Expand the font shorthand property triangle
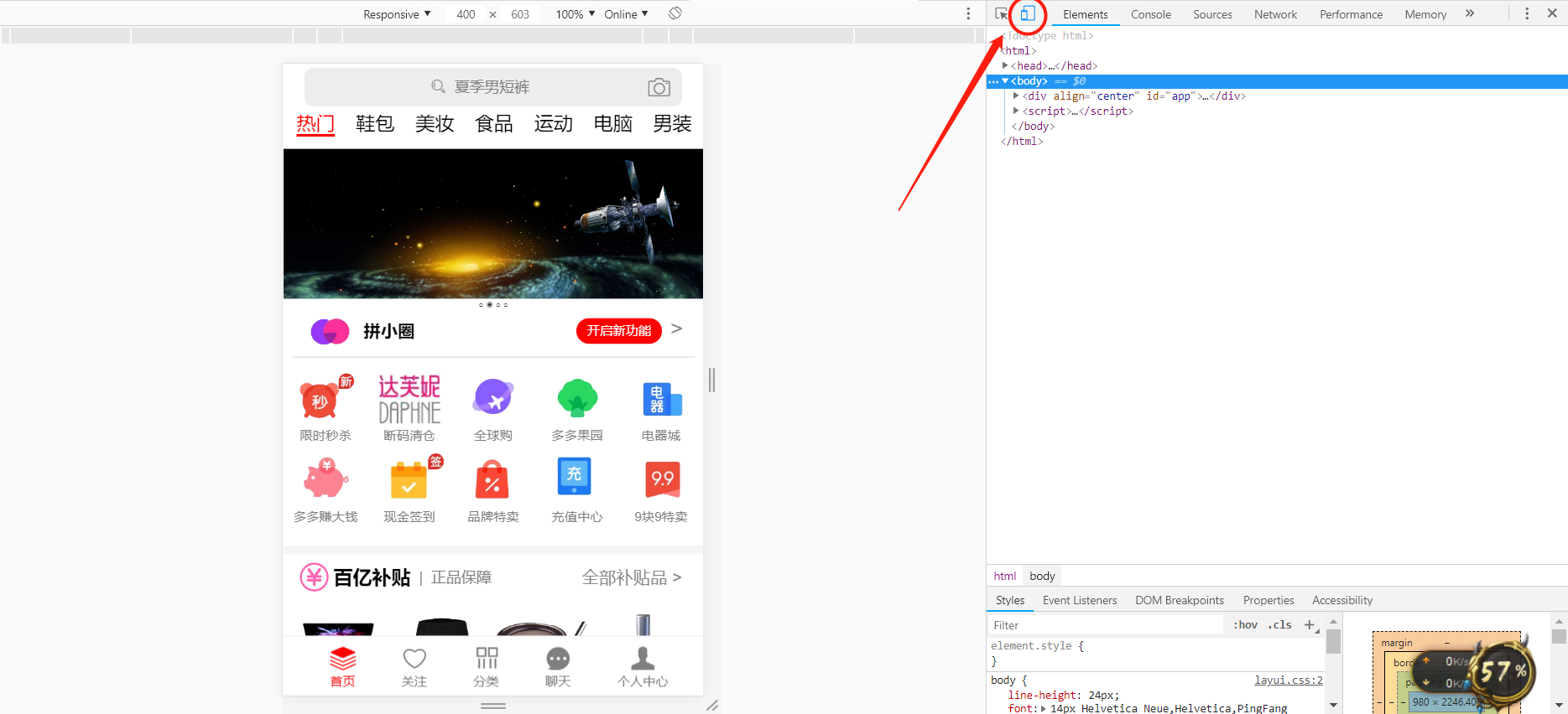Viewport: 1568px width, 714px height. pyautogui.click(x=1044, y=709)
